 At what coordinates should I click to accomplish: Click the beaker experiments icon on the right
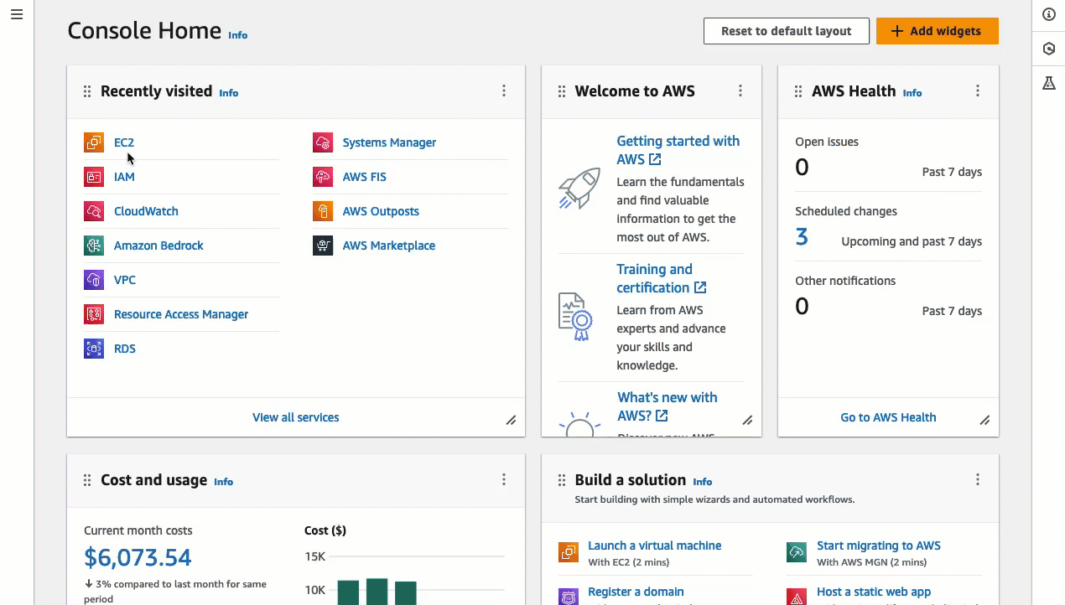tap(1049, 82)
